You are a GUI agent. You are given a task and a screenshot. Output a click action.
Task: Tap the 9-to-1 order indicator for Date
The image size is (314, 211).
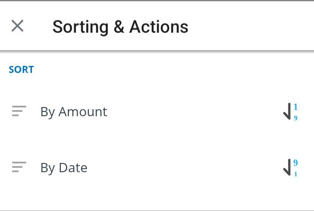290,168
